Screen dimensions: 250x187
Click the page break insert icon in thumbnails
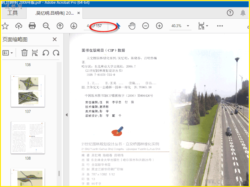[35, 53]
